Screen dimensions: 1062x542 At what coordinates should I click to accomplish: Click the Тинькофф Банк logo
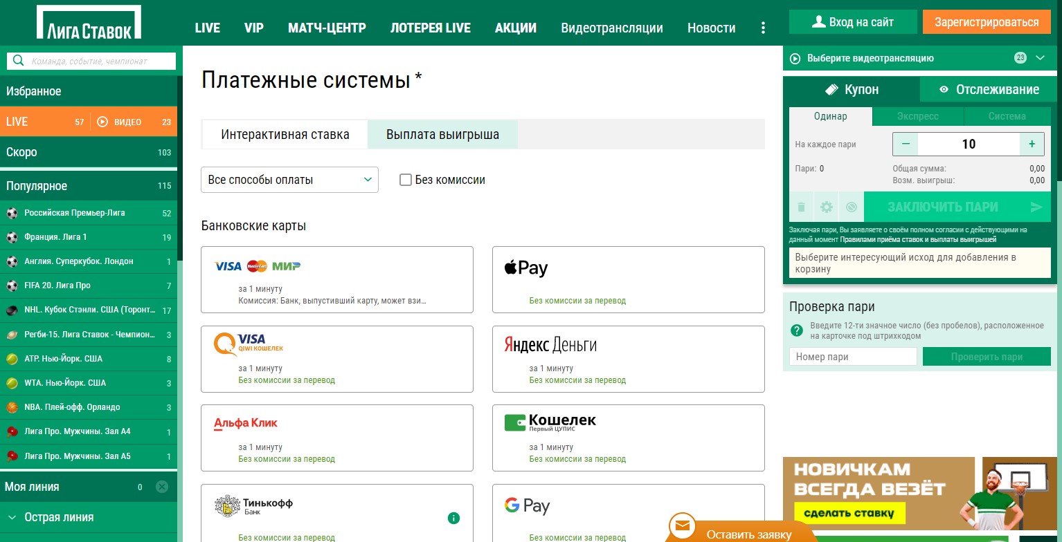tap(253, 506)
